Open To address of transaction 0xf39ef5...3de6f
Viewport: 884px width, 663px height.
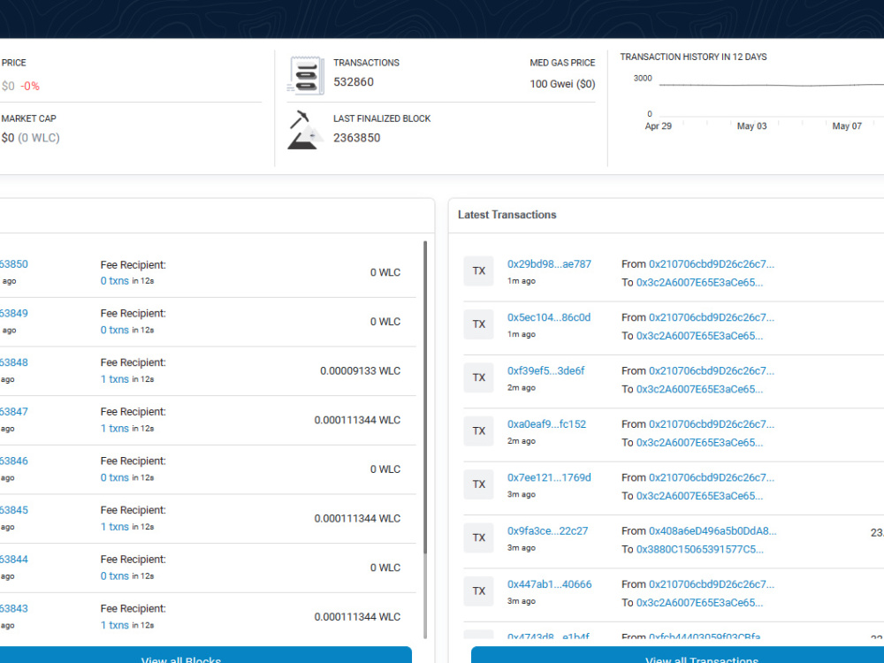pyautogui.click(x=699, y=389)
